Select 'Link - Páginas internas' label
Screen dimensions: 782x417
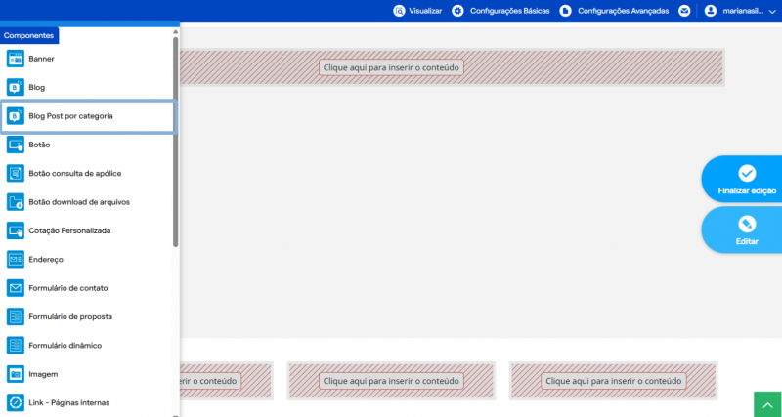[x=68, y=402]
